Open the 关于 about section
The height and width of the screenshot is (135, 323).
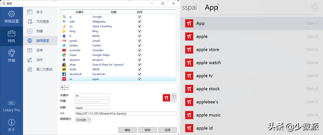coord(11,125)
